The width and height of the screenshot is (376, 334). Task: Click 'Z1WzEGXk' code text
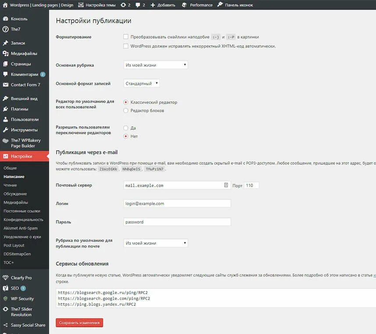(108, 169)
